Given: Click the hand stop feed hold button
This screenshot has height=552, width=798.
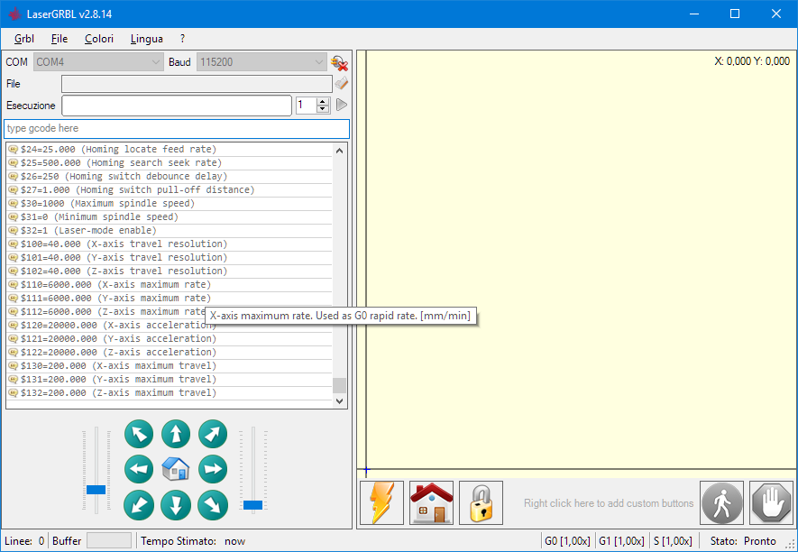Looking at the screenshot, I should click(771, 502).
